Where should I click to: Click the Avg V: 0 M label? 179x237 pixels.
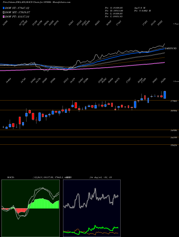[140, 8]
